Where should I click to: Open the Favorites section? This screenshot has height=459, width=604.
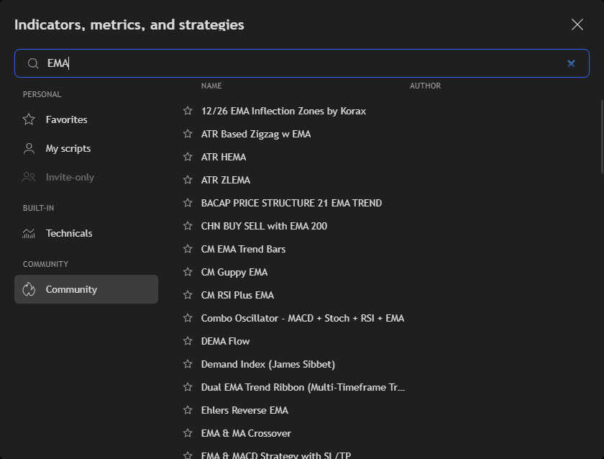86,119
